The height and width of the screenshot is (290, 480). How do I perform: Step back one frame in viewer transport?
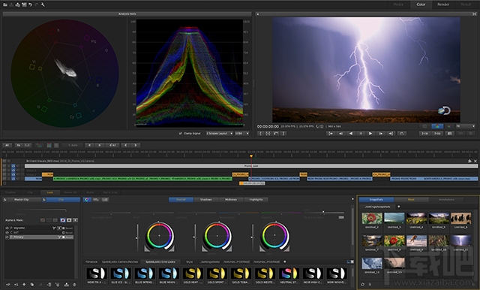tap(340, 133)
